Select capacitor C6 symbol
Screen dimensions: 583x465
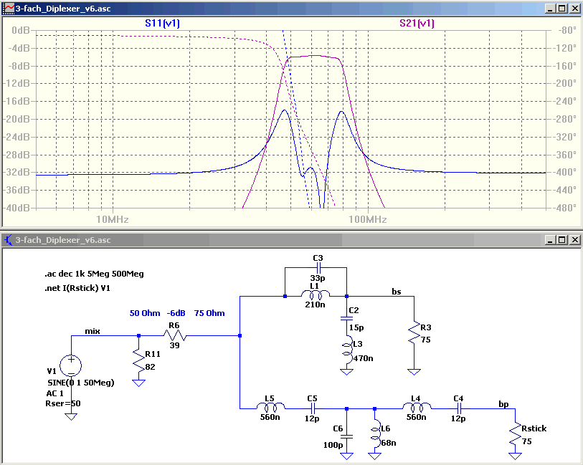pyautogui.click(x=346, y=437)
